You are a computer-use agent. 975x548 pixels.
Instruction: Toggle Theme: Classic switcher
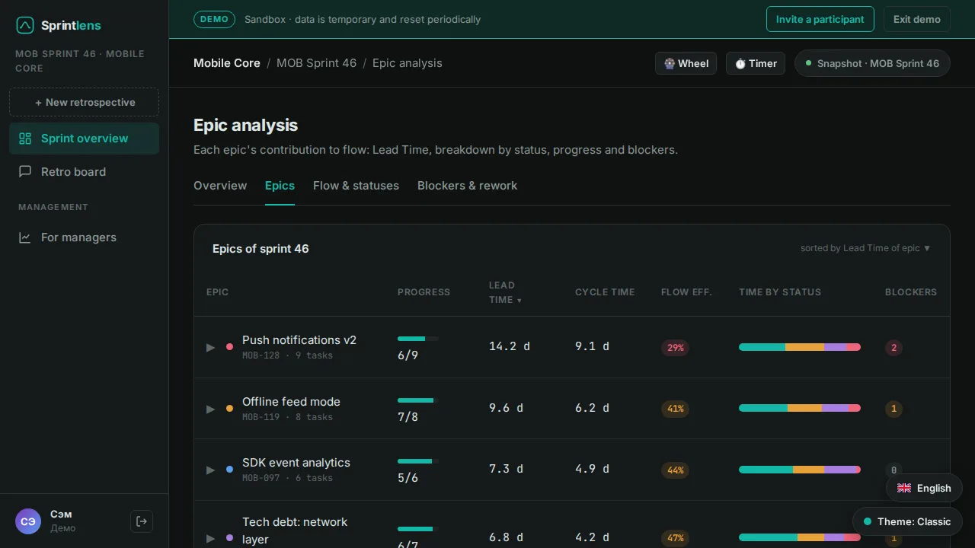(907, 521)
